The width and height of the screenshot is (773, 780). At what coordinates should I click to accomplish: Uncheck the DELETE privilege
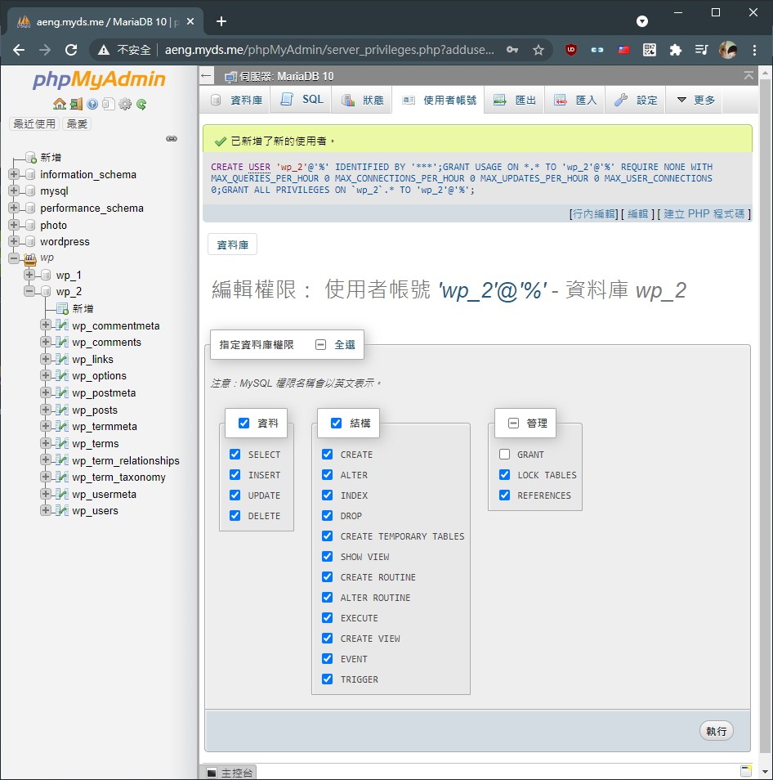(x=235, y=515)
